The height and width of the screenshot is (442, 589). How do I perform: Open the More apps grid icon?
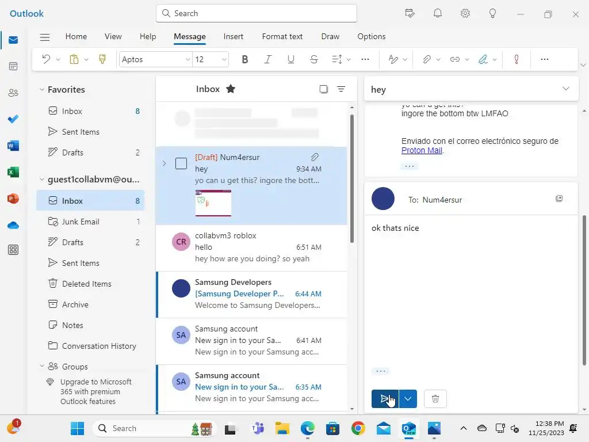tap(13, 250)
